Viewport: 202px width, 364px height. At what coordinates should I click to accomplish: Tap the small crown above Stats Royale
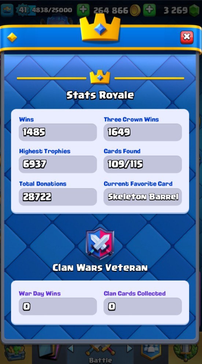[100, 77]
